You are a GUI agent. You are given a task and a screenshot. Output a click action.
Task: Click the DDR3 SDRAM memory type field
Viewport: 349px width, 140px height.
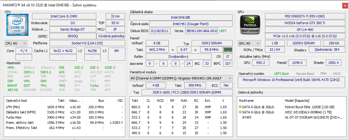[212, 43]
